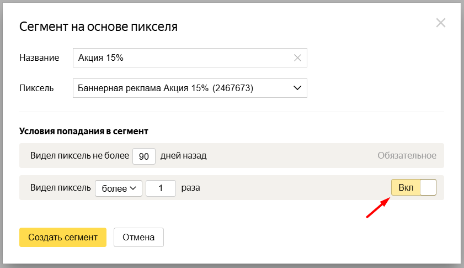
Task: Toggle the Вкл switch off
Action: pyautogui.click(x=414, y=187)
